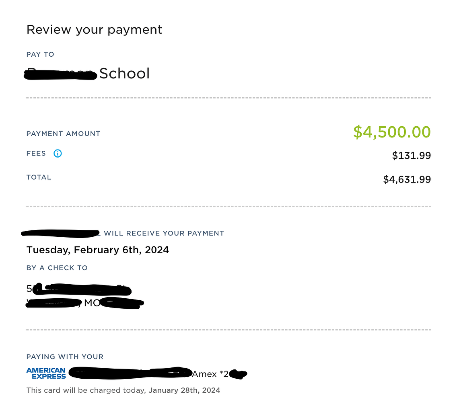Click the School payee name
Viewport: 461px width, 402px height.
(x=124, y=74)
